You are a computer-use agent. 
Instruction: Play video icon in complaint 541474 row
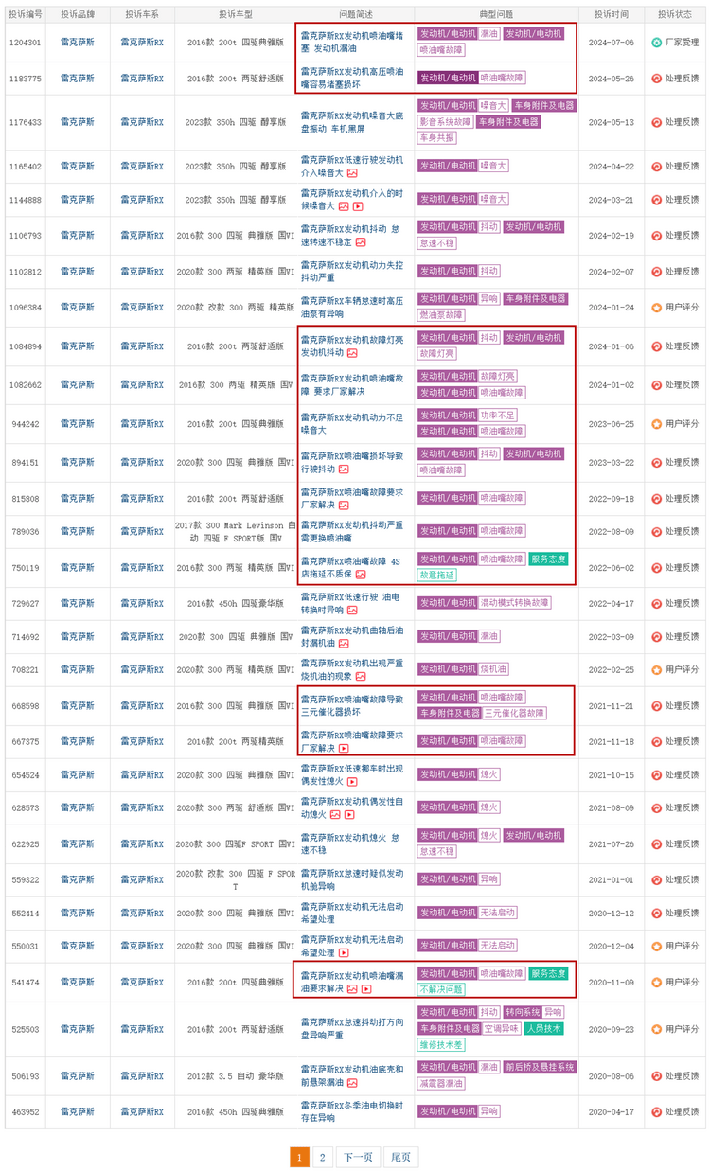(x=366, y=988)
